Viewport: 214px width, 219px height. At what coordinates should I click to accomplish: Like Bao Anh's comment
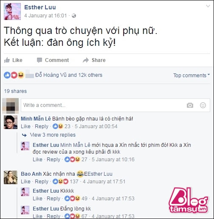(25, 182)
